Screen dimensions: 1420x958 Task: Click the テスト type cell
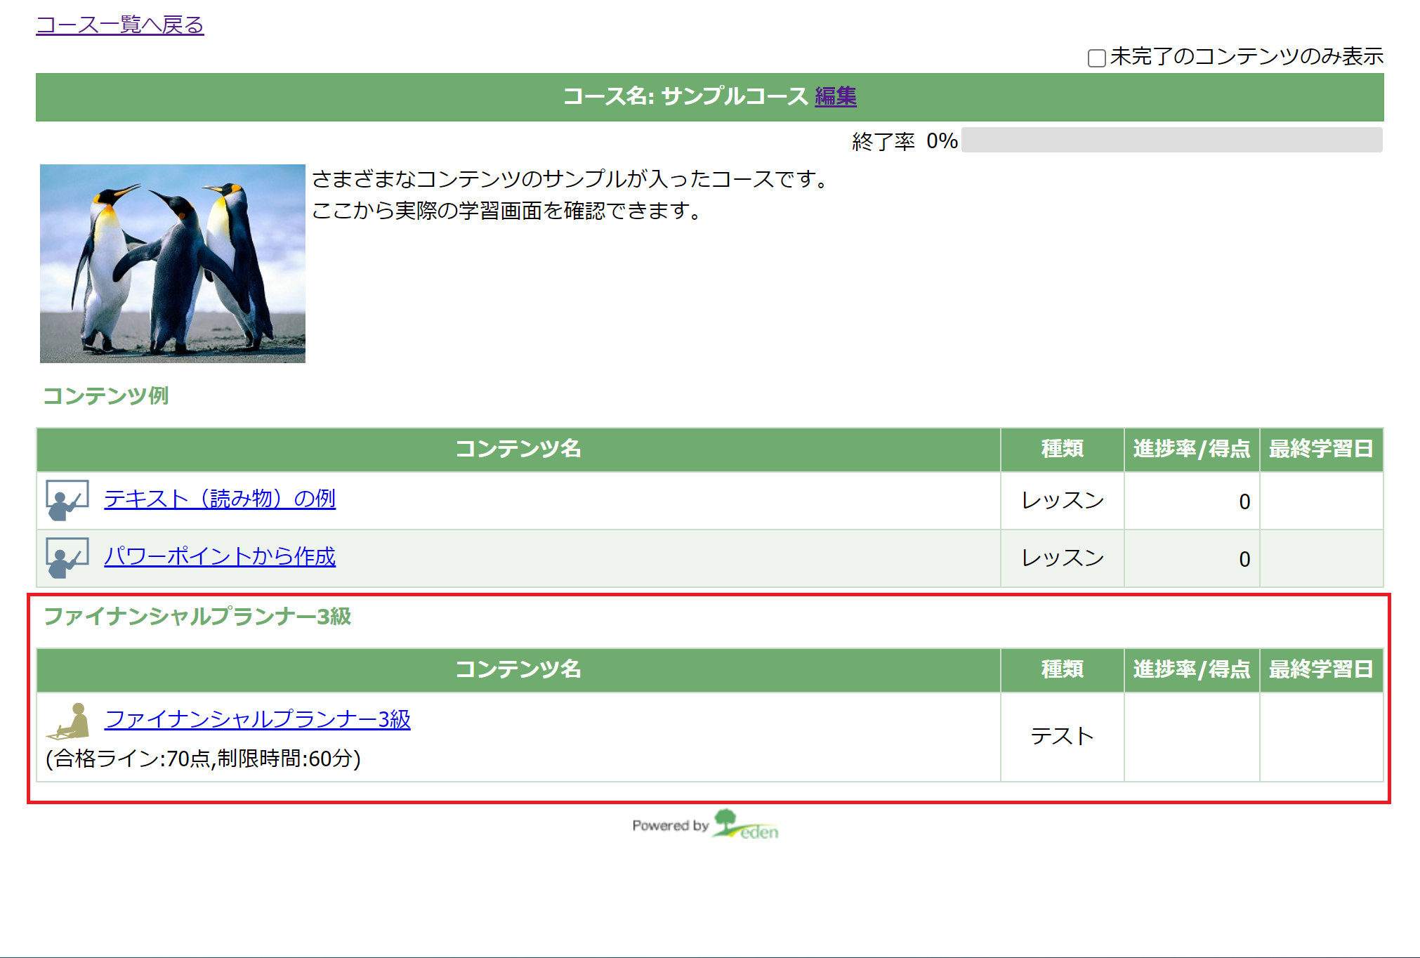(1062, 737)
